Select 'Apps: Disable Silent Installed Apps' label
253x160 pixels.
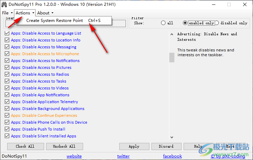click(43, 136)
